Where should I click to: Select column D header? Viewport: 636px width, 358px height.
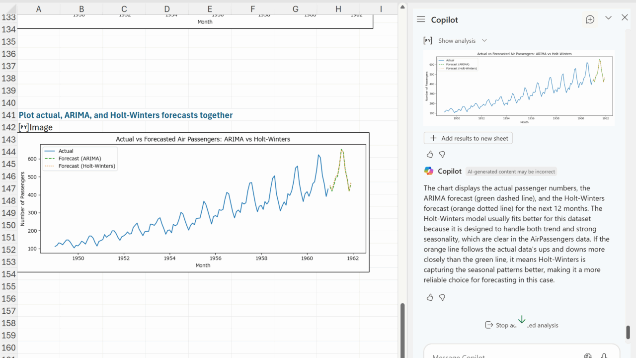167,8
